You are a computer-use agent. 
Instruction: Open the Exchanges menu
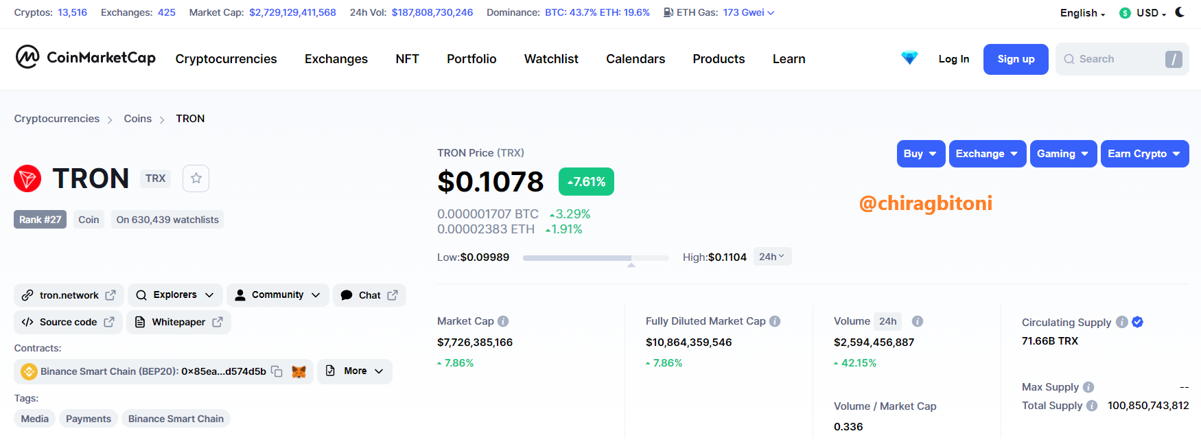(x=336, y=59)
